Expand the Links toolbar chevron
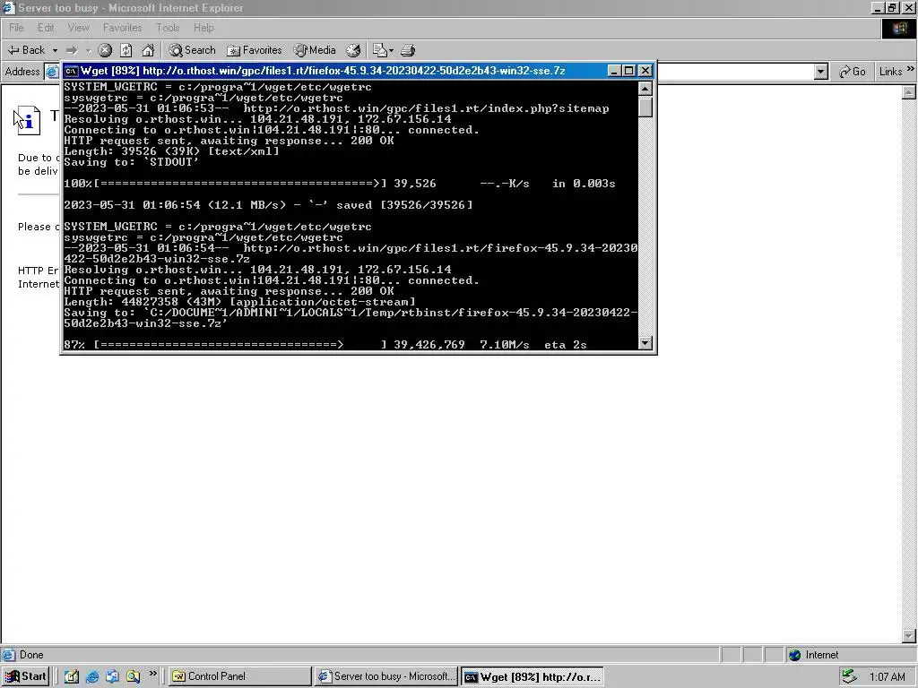The width and height of the screenshot is (918, 688). click(911, 69)
